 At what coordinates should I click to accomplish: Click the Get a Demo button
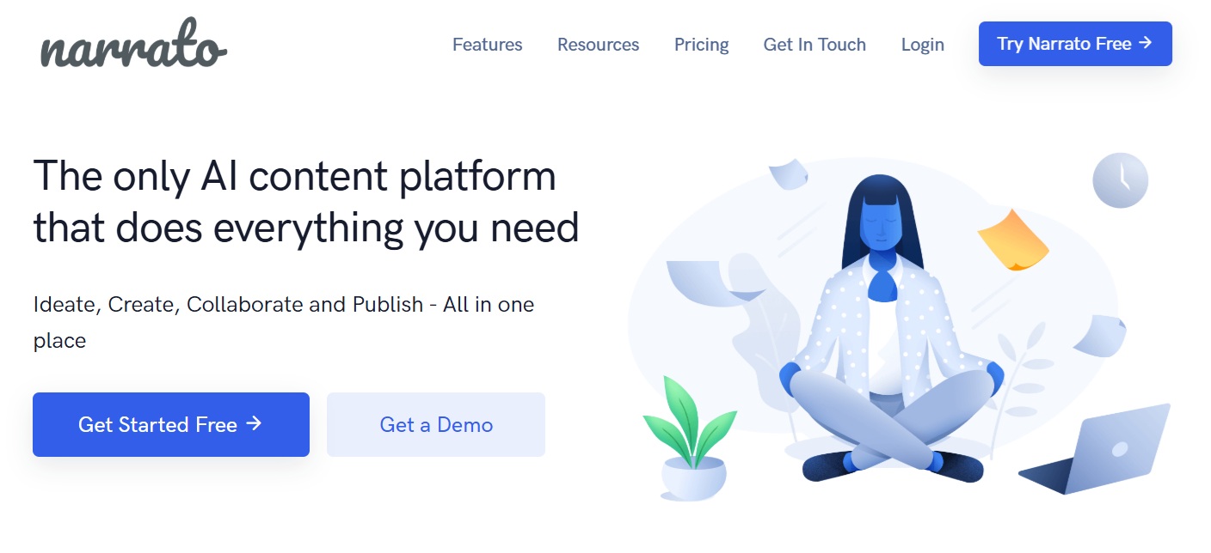click(436, 424)
